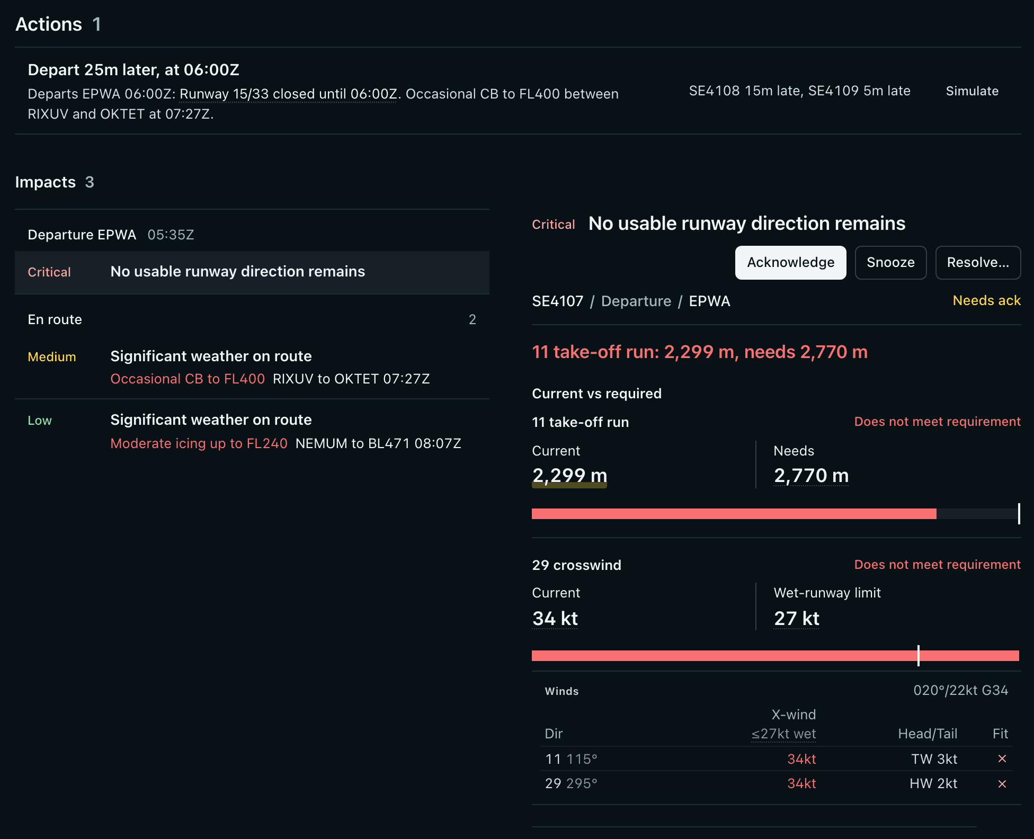Click the Needs 2,770 m value
Screen dimensions: 1034x839
811,475
